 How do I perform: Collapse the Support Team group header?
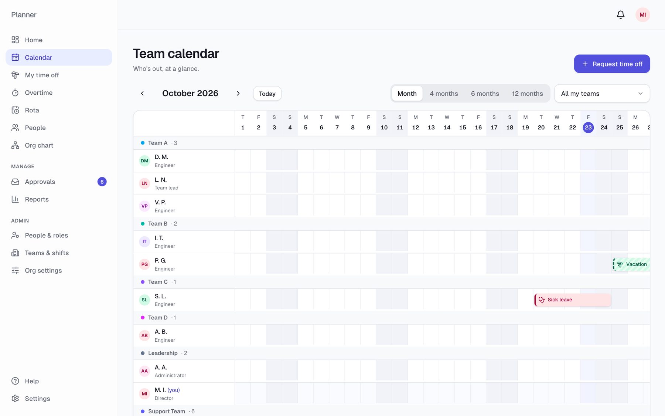tap(392, 411)
